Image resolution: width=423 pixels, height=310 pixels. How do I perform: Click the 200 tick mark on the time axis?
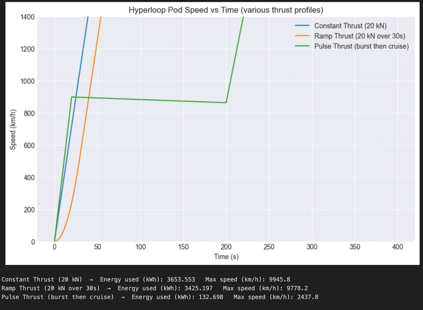point(226,247)
